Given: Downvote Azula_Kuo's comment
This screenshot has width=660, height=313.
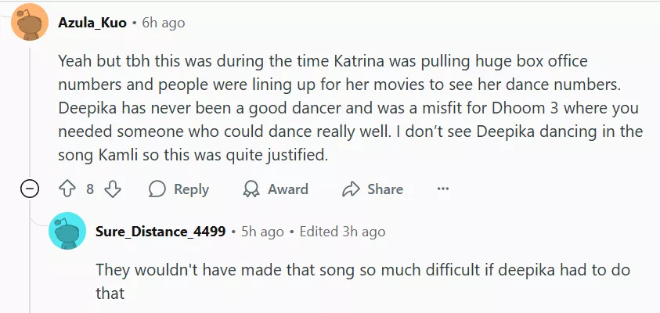Looking at the screenshot, I should 113,189.
